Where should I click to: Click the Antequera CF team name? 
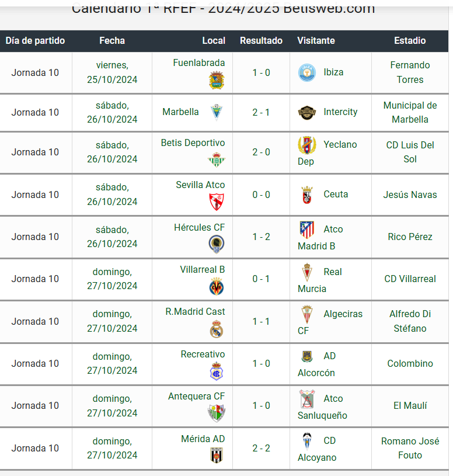click(x=196, y=396)
